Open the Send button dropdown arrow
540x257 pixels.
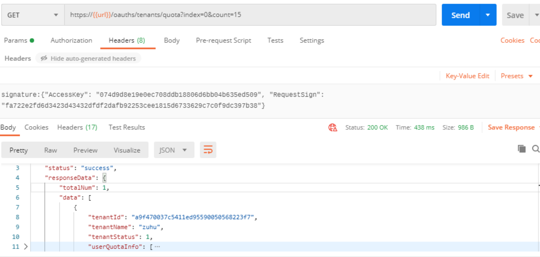488,15
